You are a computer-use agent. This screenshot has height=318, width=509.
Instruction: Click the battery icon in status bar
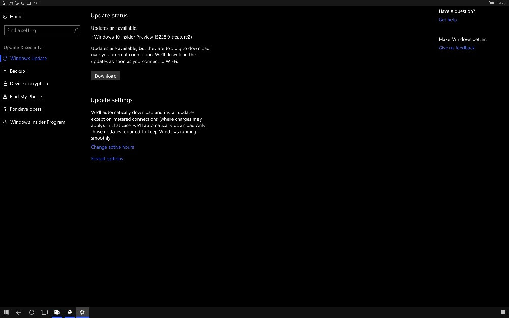[492, 3]
